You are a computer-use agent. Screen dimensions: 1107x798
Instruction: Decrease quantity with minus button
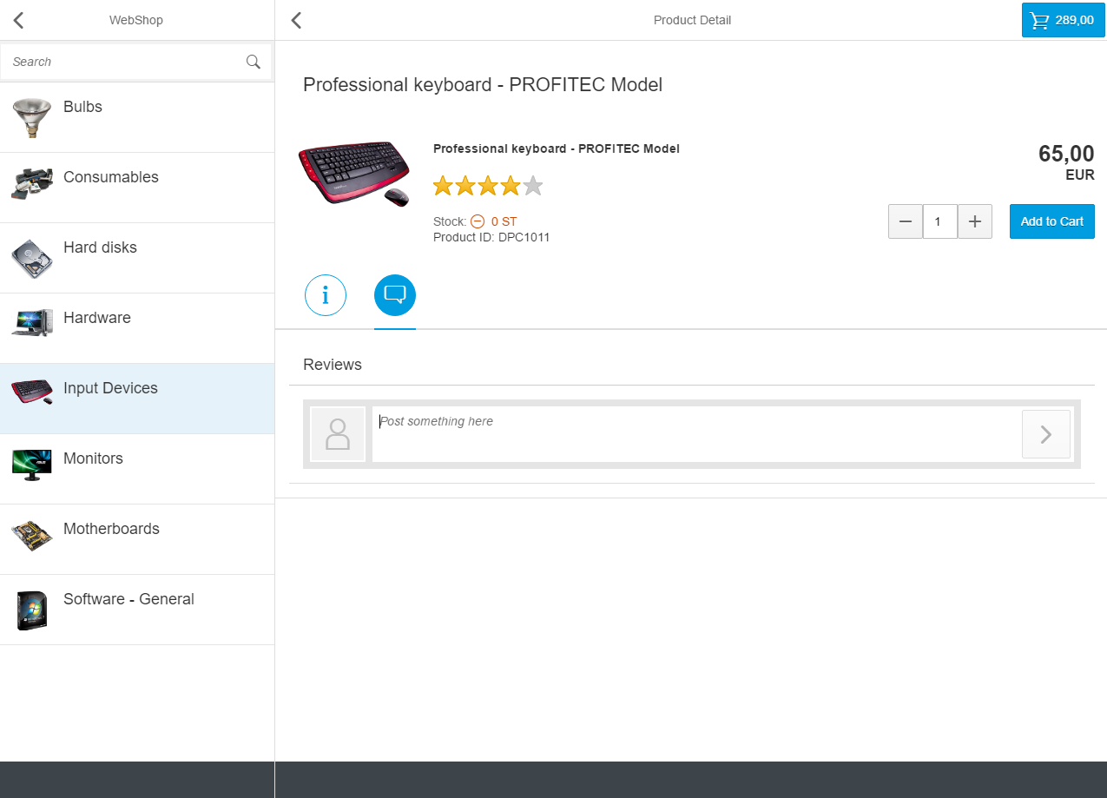click(x=906, y=221)
